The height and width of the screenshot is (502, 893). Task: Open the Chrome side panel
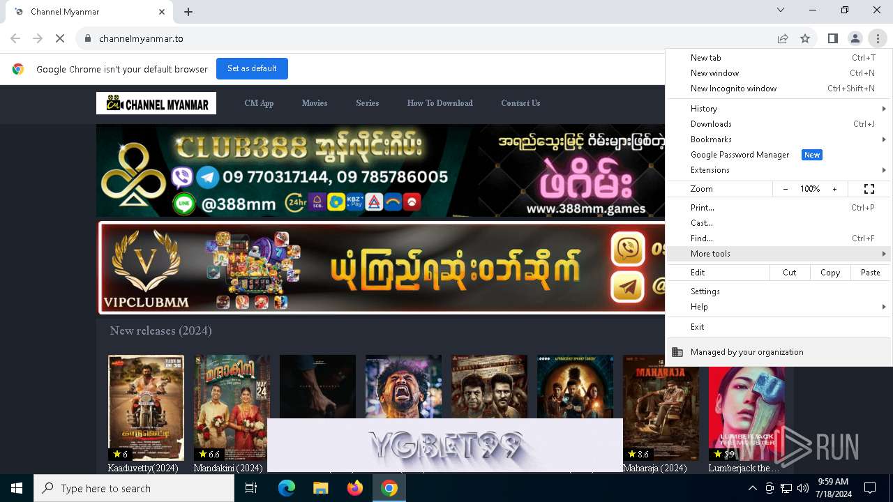pos(832,38)
